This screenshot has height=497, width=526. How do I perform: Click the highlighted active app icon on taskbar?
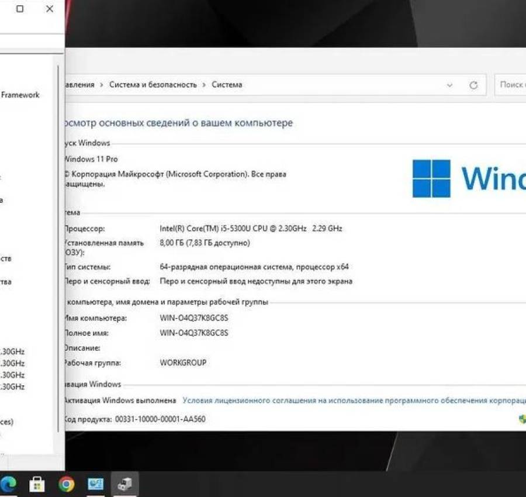click(x=125, y=484)
